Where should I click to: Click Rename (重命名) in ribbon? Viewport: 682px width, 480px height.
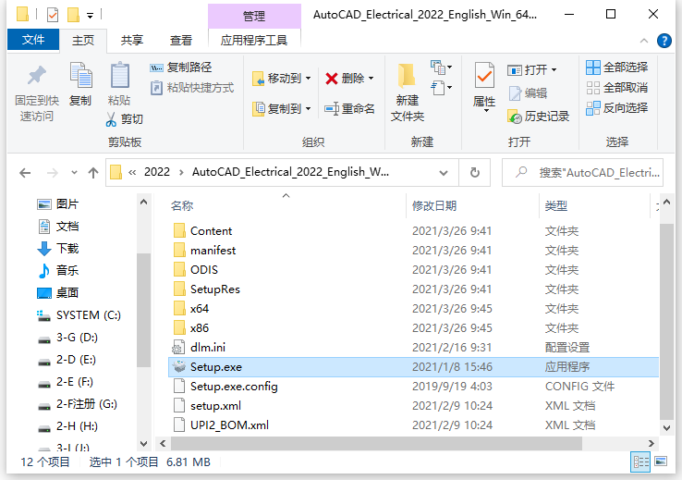349,108
